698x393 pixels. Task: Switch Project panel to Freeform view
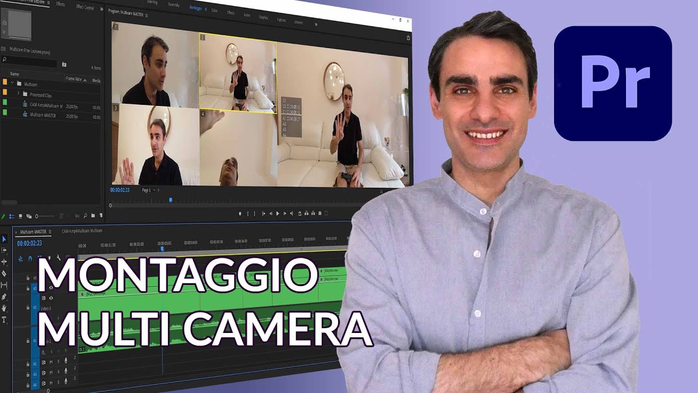pyautogui.click(x=29, y=216)
